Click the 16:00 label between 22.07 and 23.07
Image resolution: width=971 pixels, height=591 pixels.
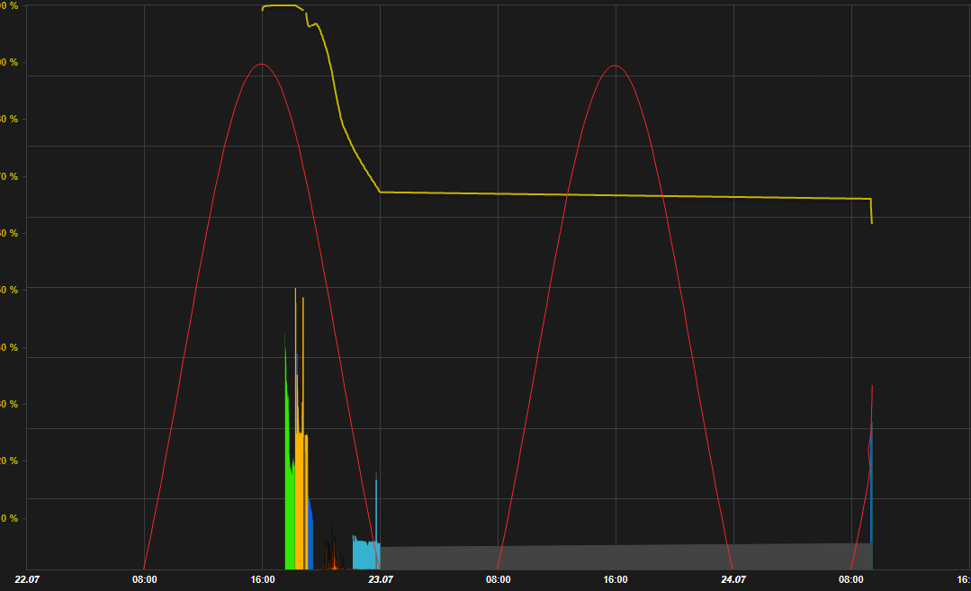pyautogui.click(x=263, y=579)
